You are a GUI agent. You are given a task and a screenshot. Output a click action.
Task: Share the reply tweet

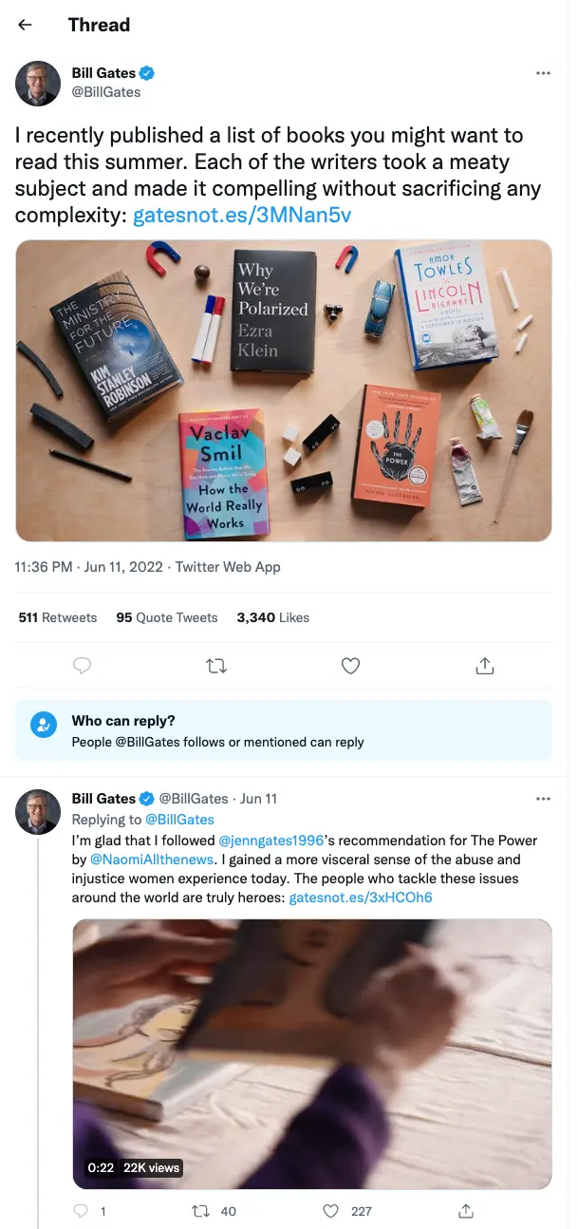point(466,1211)
